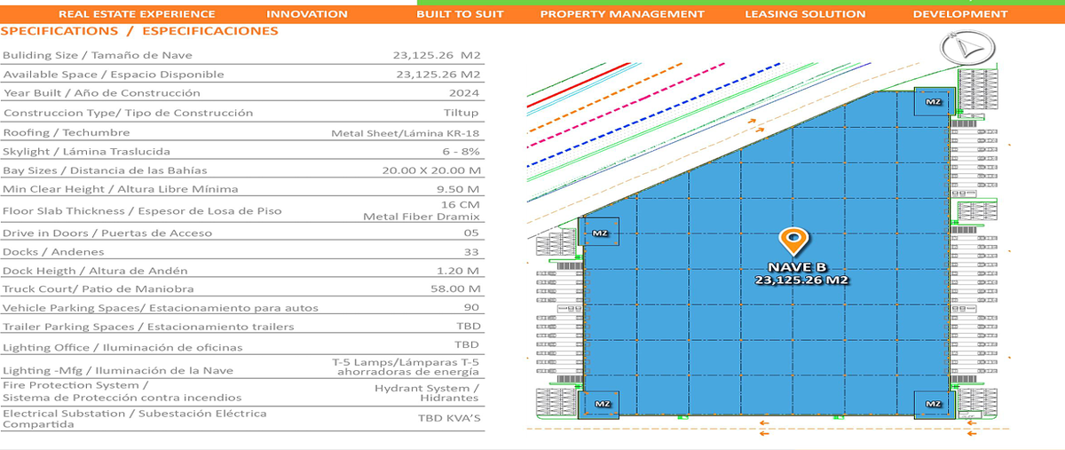Click the SPECIFICATIONS / ESPECIFICACIONES heading

tap(140, 31)
